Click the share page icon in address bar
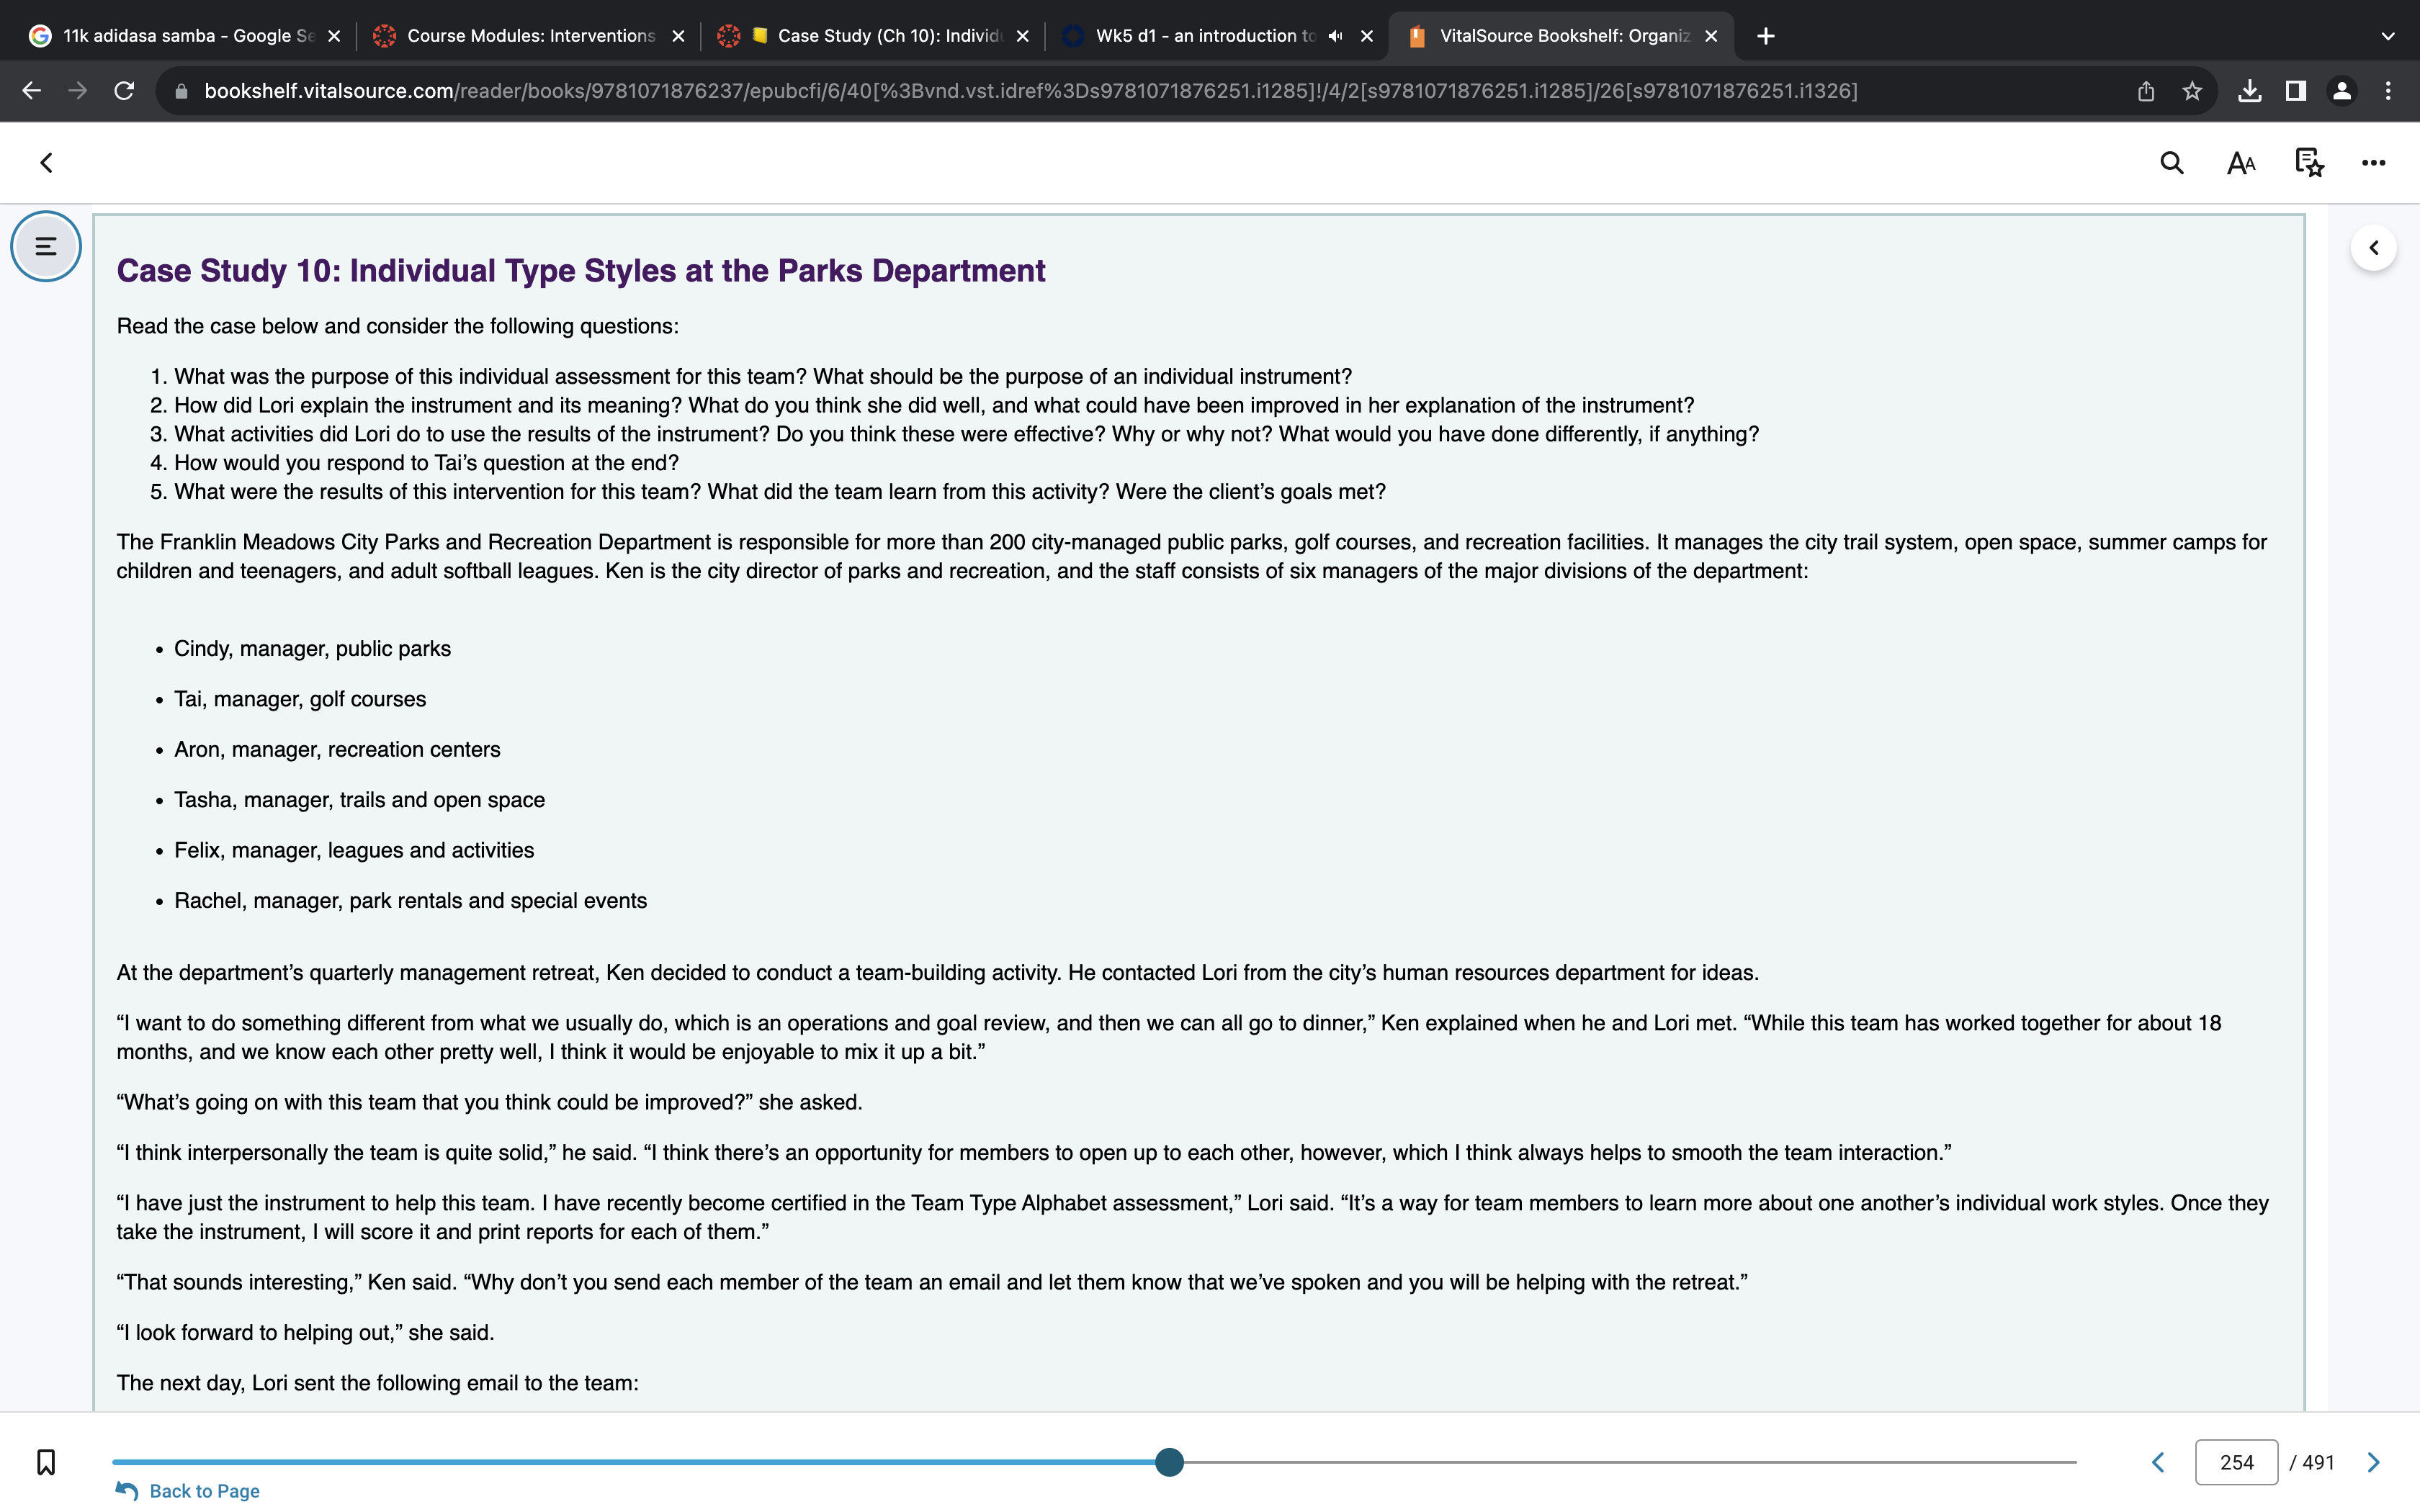Image resolution: width=2420 pixels, height=1512 pixels. point(2146,91)
